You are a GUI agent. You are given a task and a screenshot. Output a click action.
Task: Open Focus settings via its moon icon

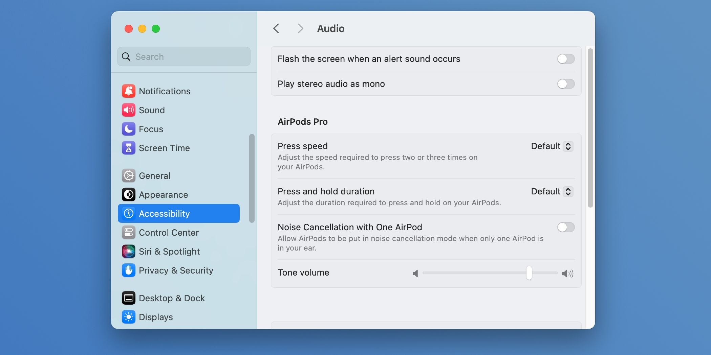(129, 129)
